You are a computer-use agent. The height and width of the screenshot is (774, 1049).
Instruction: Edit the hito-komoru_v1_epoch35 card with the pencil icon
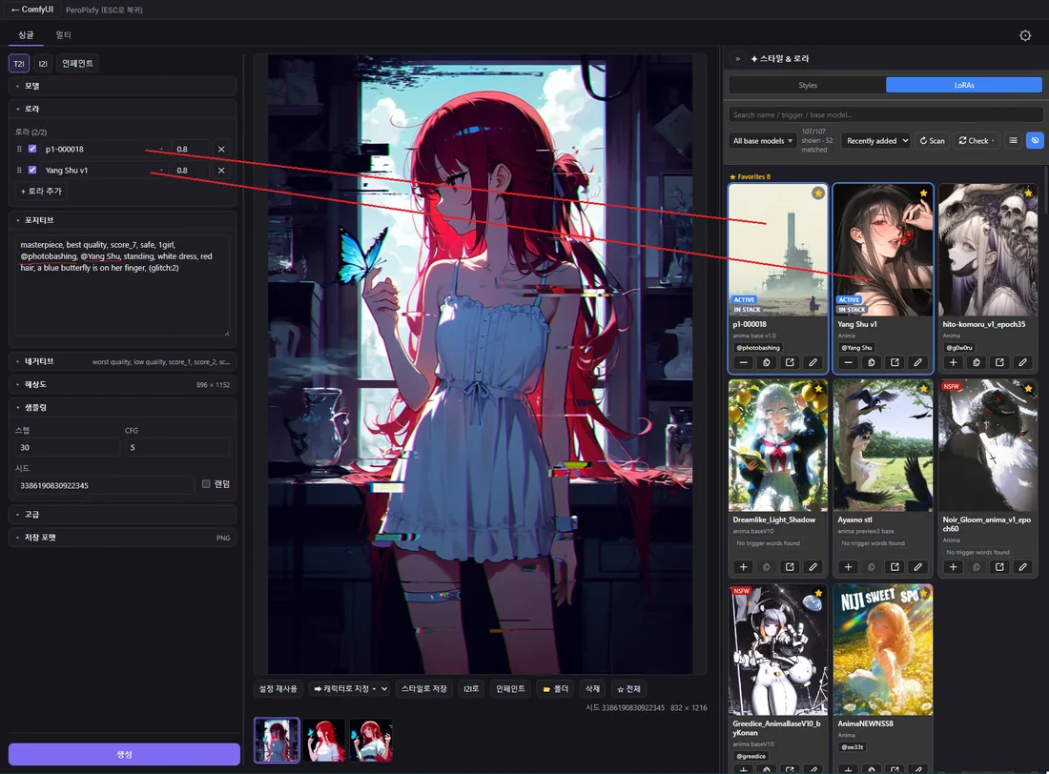point(1023,362)
